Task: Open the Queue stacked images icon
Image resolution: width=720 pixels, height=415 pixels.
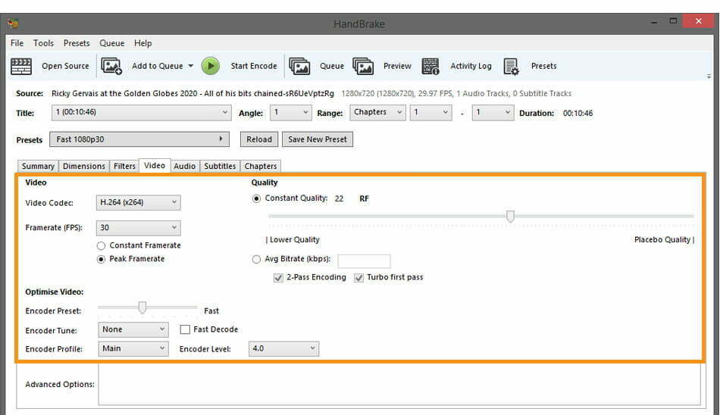Action: pos(299,66)
